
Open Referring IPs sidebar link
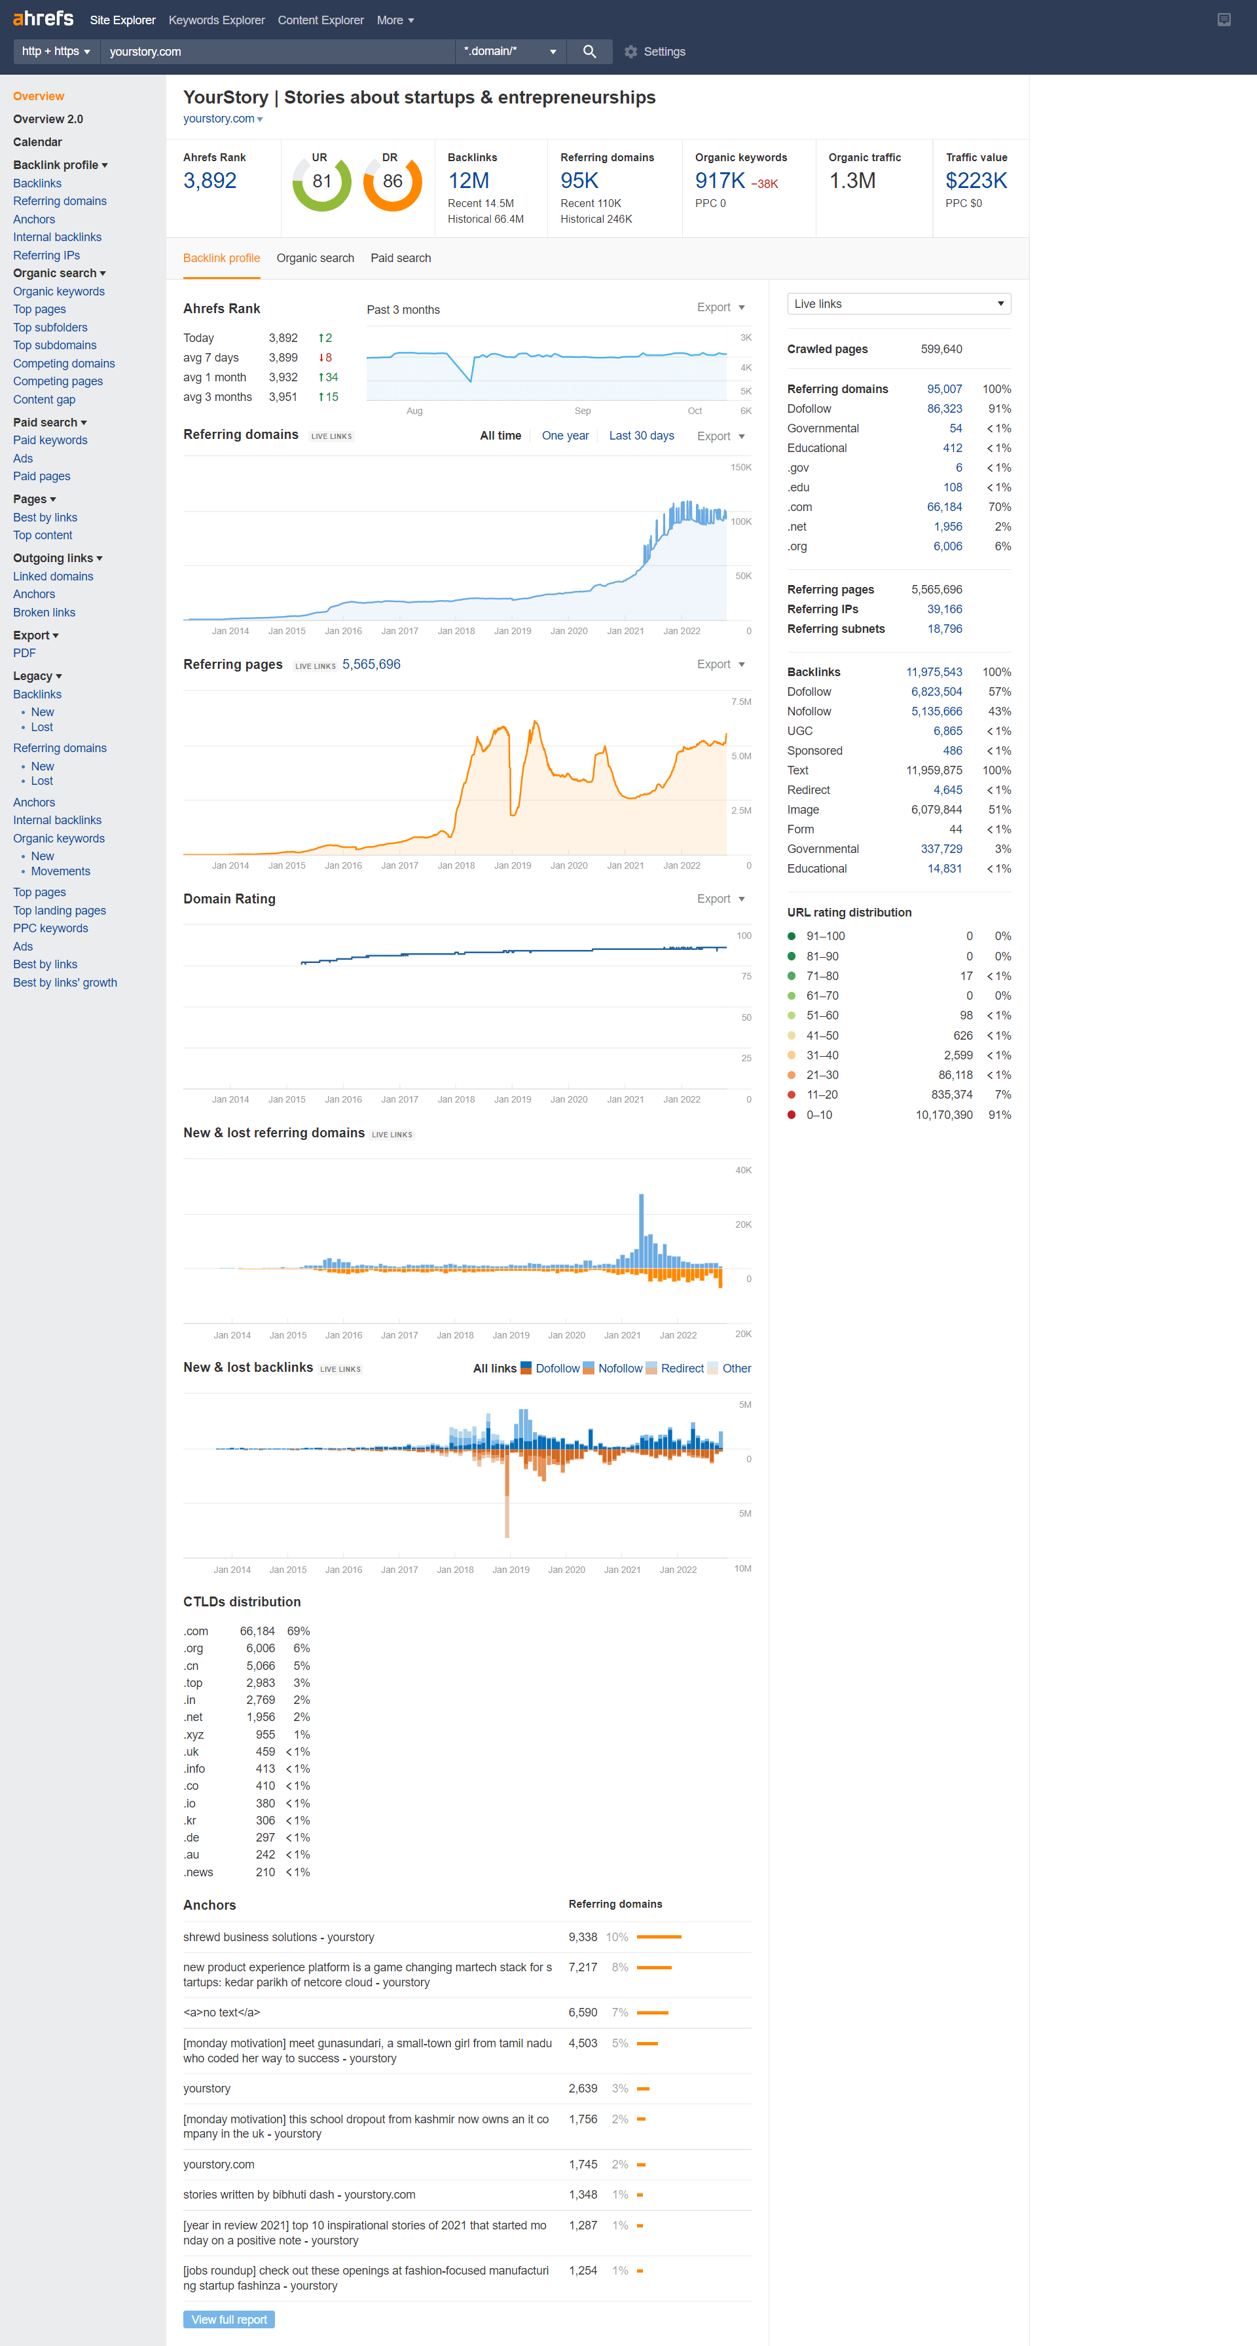coord(46,256)
